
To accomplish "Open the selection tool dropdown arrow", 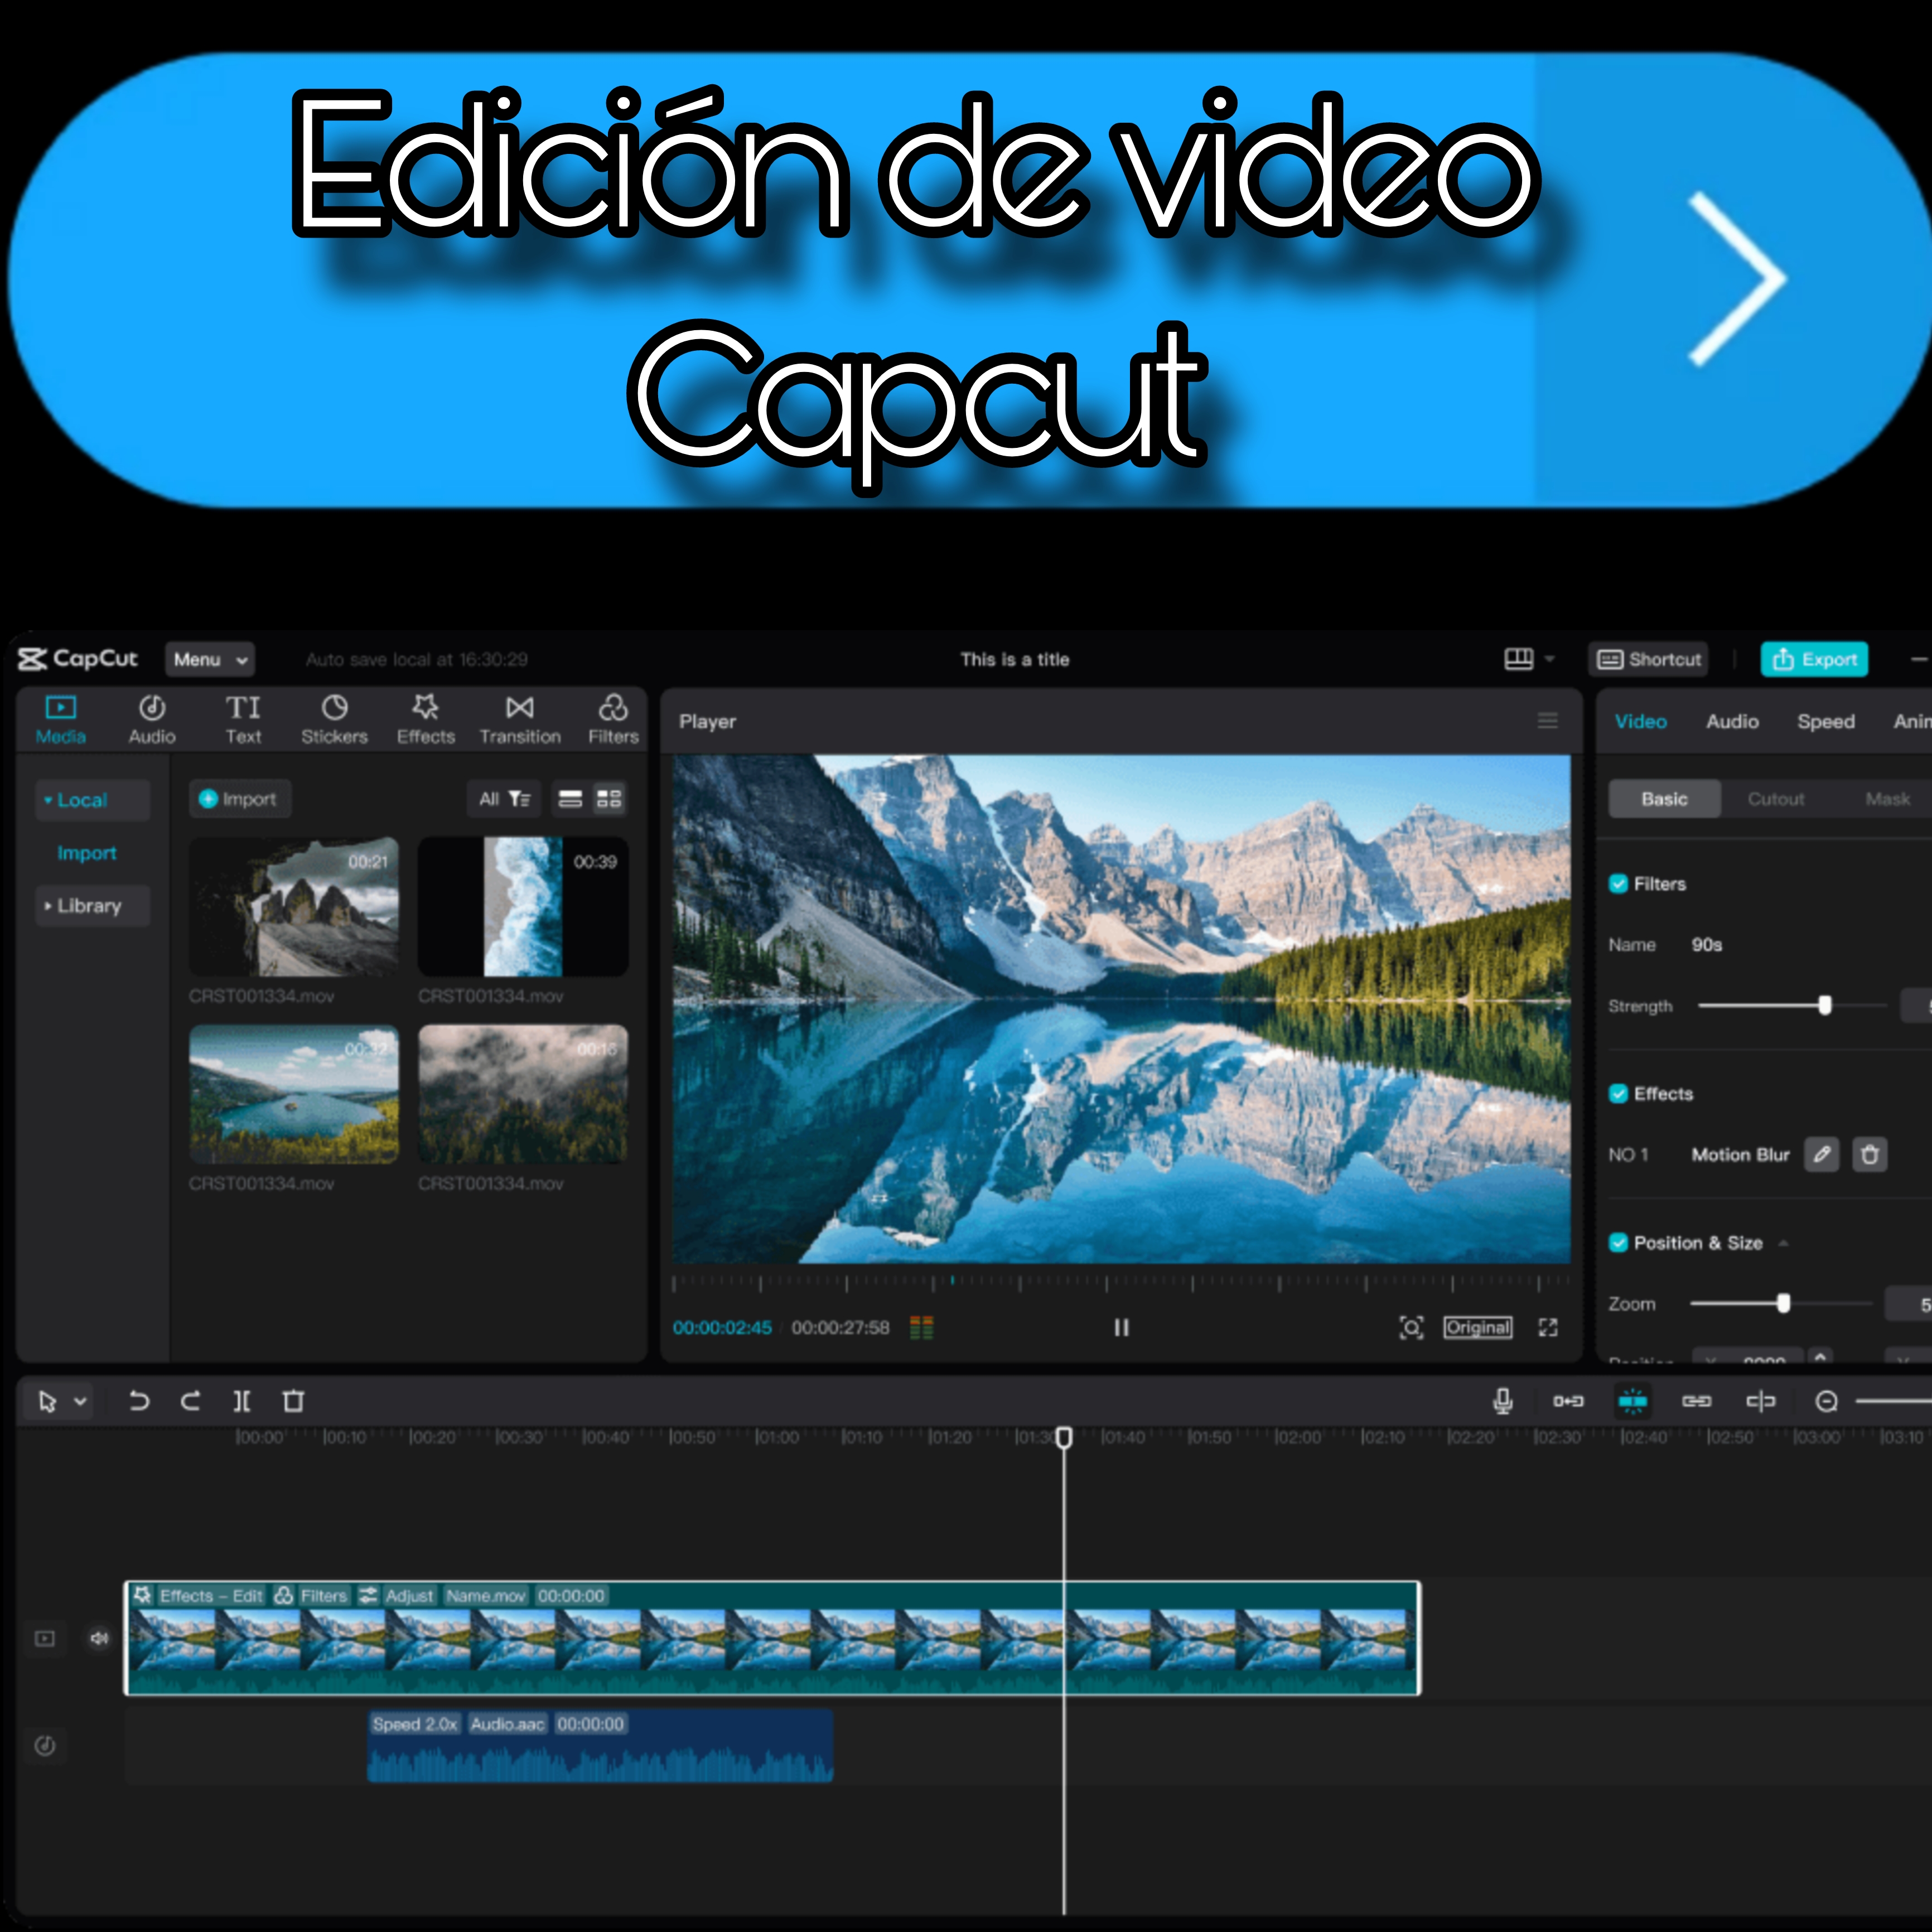I will [81, 1401].
